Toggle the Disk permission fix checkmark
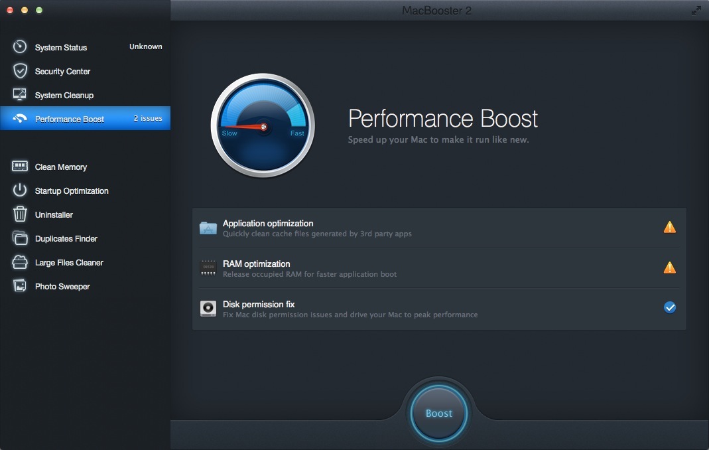This screenshot has height=450, width=709. pos(670,307)
